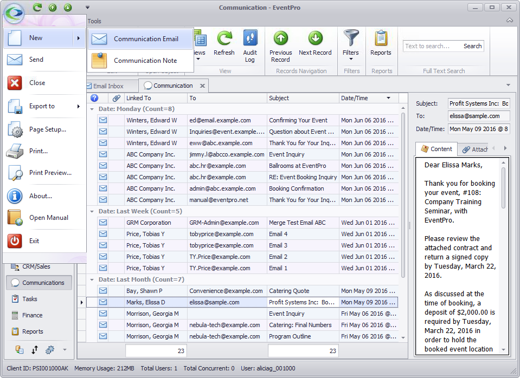Click envelope icon of Merge Test Email ABC row

coord(103,223)
